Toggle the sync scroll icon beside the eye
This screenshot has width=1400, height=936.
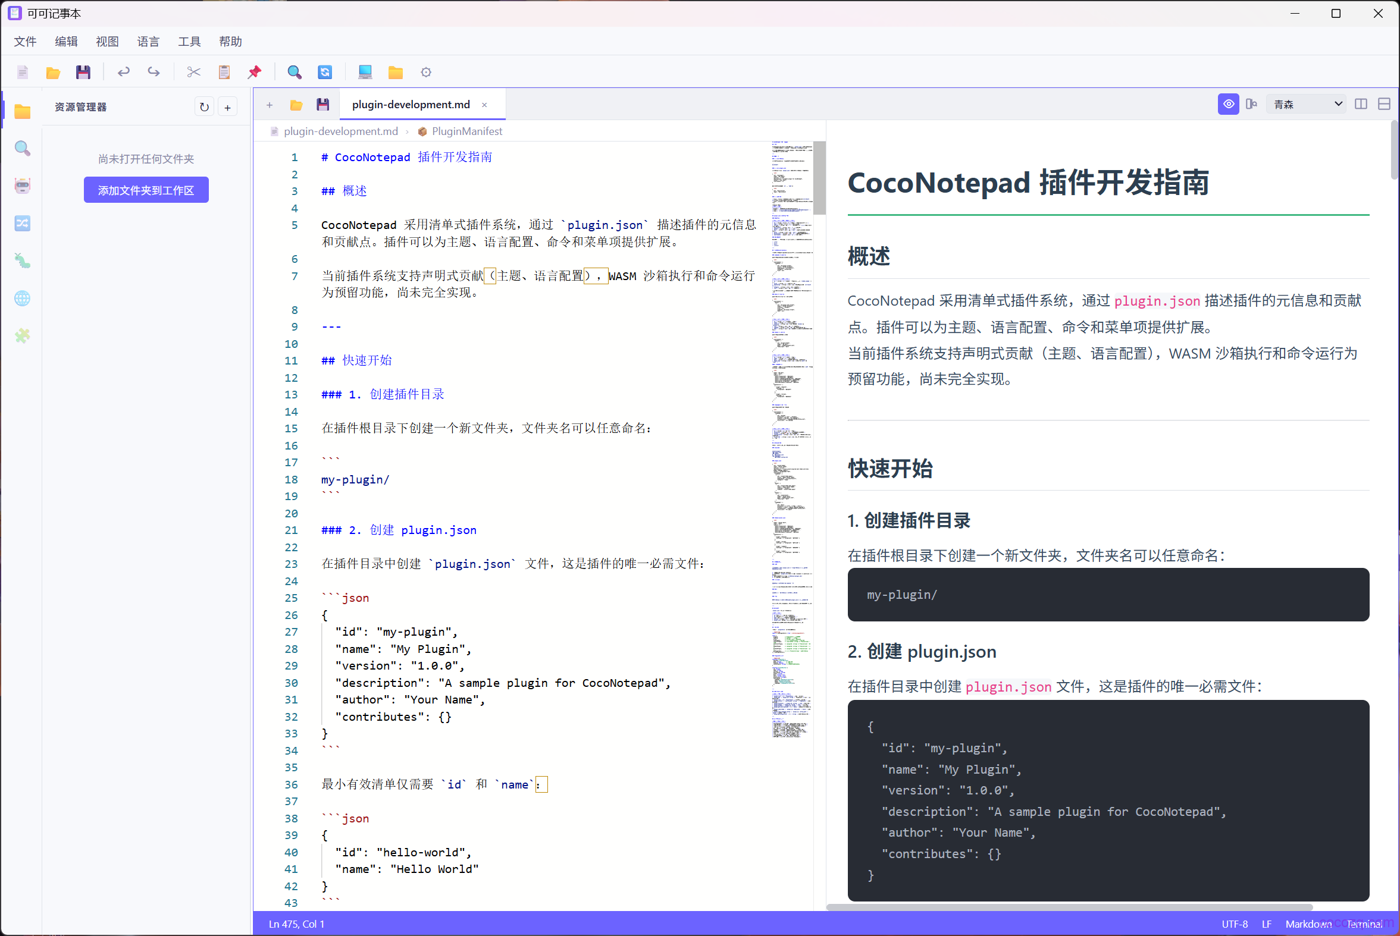pos(1251,104)
